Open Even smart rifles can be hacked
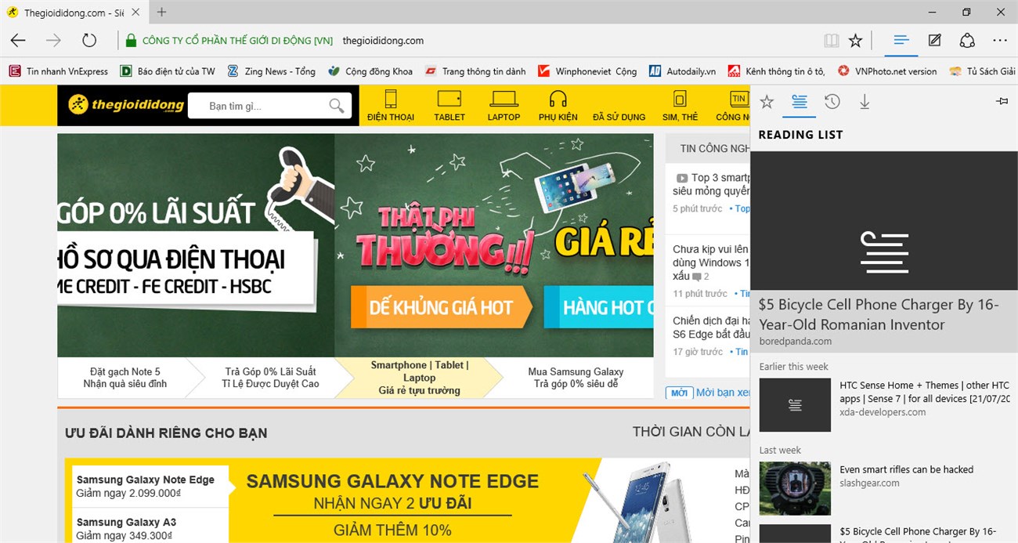The width and height of the screenshot is (1018, 543). 906,469
